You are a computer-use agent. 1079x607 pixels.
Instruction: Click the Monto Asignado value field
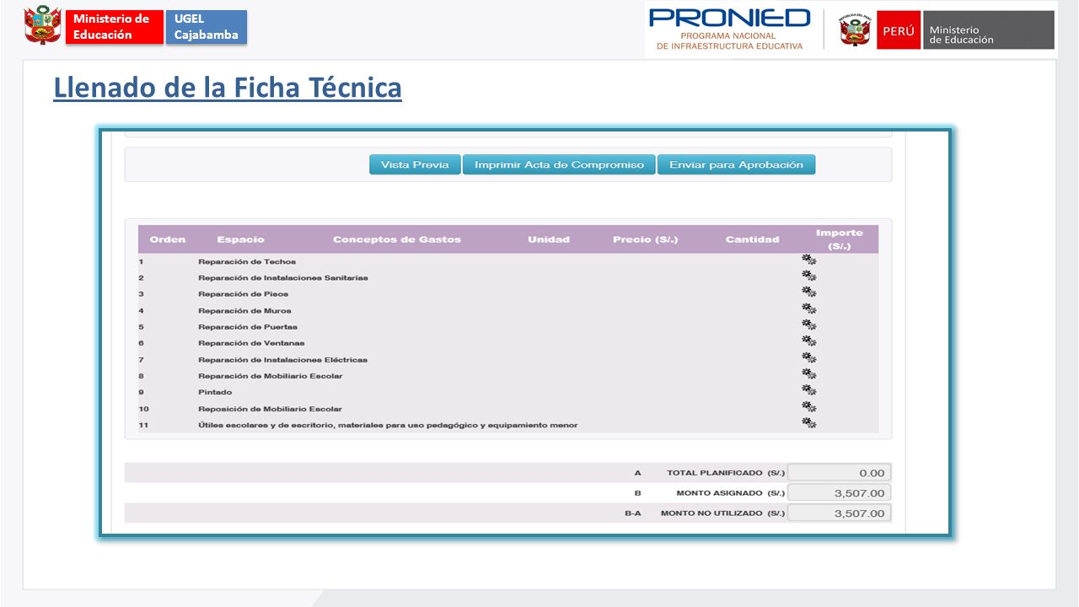click(x=840, y=493)
